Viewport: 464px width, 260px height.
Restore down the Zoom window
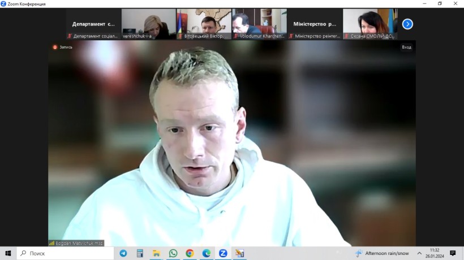(x=440, y=3)
